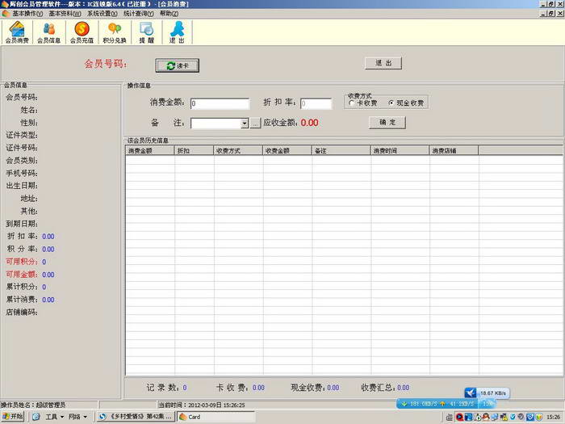The height and width of the screenshot is (424, 565).
Task: Sort by the 收费方式 column header
Action: coord(238,150)
